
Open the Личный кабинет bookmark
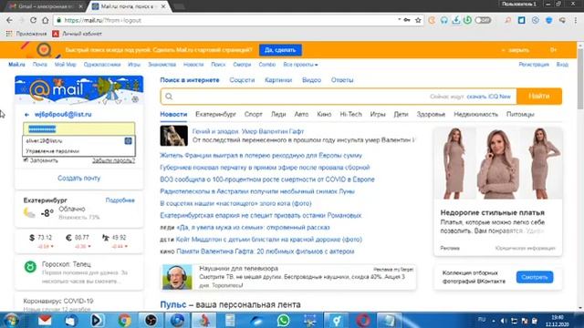[77, 34]
